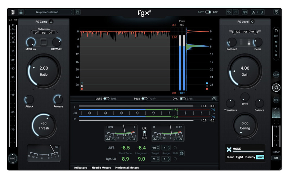Switch the LUFS / RMS toggle
Screen dimensions: 288x176
(x=106, y=99)
